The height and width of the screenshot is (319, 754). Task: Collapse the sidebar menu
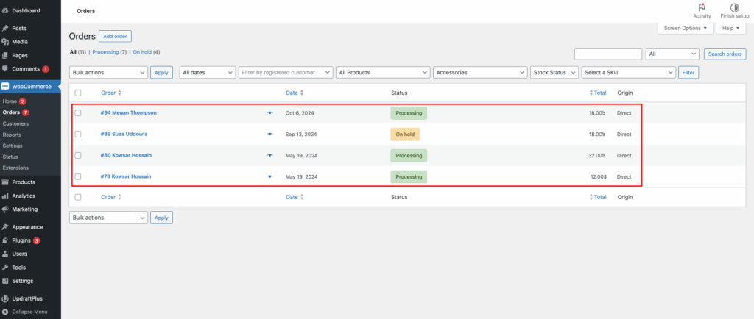point(30,312)
